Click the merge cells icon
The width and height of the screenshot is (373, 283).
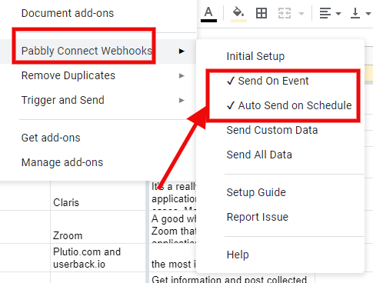[x=285, y=13]
